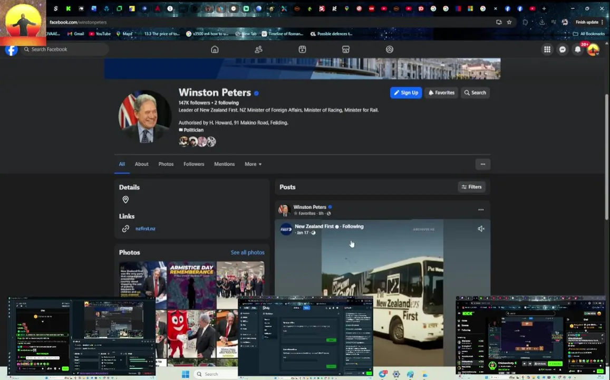
Task: Open the Marketplace storefront icon
Action: point(346,50)
